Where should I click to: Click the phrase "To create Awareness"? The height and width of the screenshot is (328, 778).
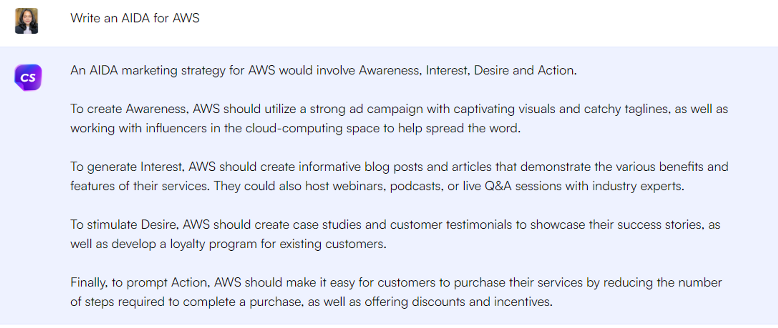coord(128,109)
